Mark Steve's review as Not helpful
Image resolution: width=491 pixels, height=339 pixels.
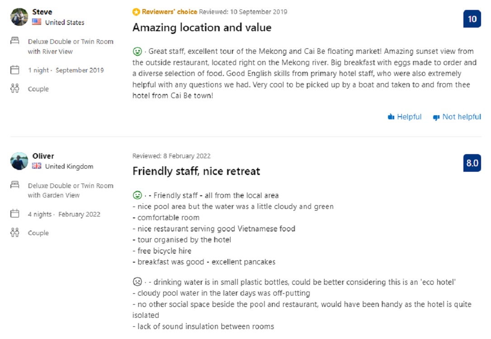(x=457, y=117)
